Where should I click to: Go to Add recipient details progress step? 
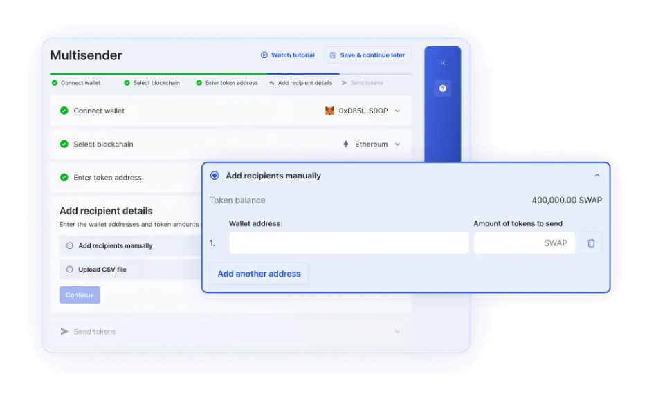(x=301, y=83)
